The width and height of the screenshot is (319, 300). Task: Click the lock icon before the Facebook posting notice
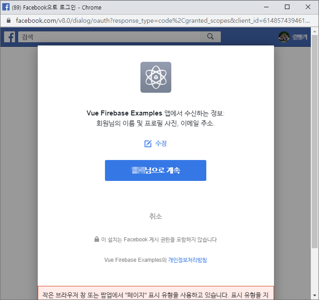coord(97,239)
